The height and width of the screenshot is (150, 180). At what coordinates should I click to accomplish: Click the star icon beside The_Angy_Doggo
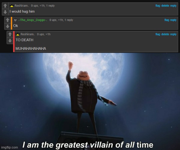(15, 20)
